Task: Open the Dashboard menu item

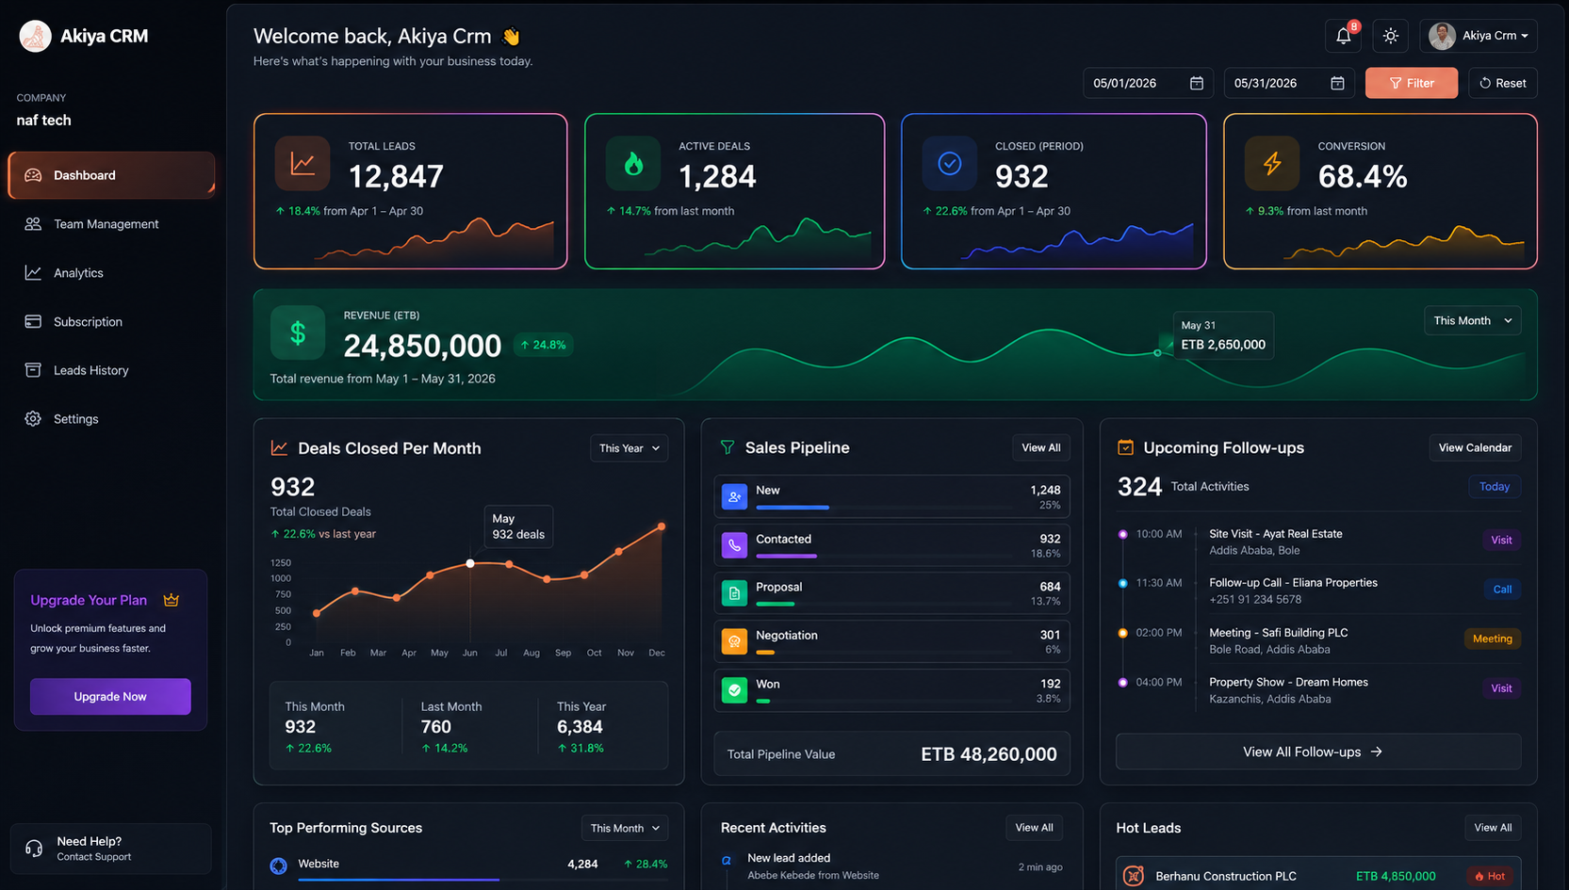Action: pos(111,175)
